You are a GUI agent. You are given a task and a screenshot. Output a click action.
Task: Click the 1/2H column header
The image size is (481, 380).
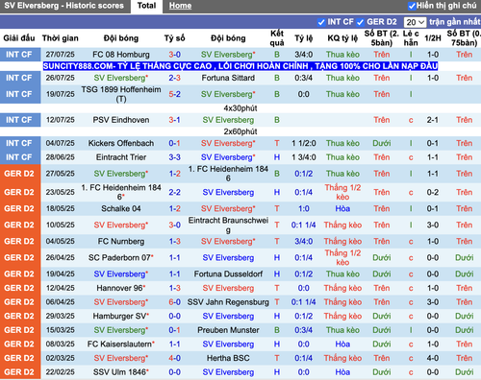[433, 38]
